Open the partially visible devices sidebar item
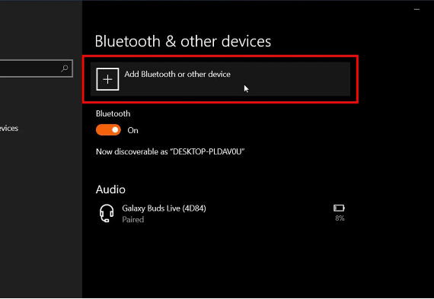Viewport: 434px width, 299px height. click(9, 129)
